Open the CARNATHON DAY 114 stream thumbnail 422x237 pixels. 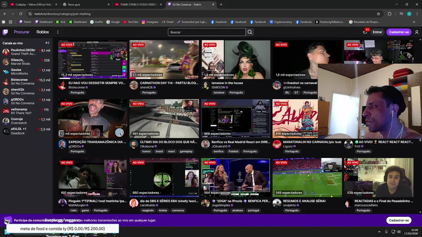(x=164, y=60)
